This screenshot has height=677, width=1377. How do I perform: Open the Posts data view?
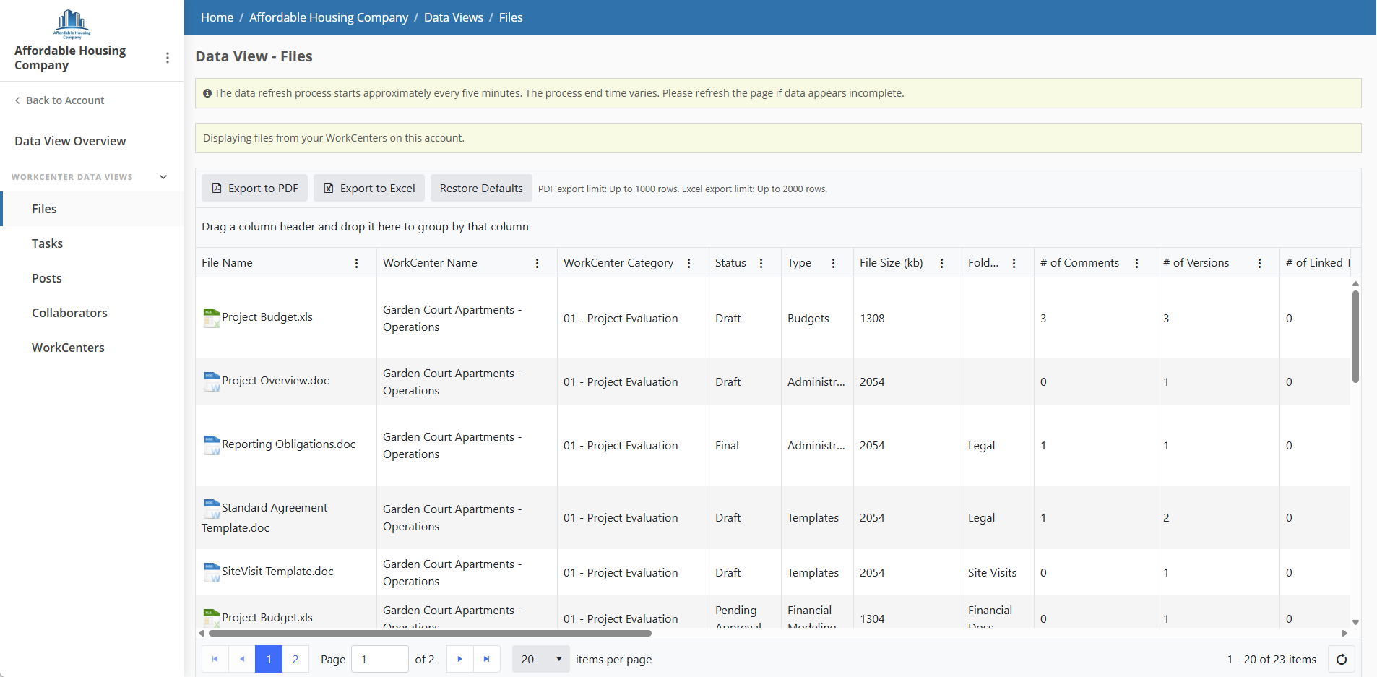(92, 278)
